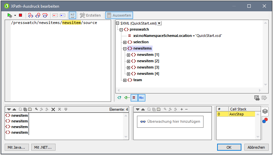Click the delete X icon in results toolbar
This screenshot has height=155, width=273.
[x=53, y=109]
